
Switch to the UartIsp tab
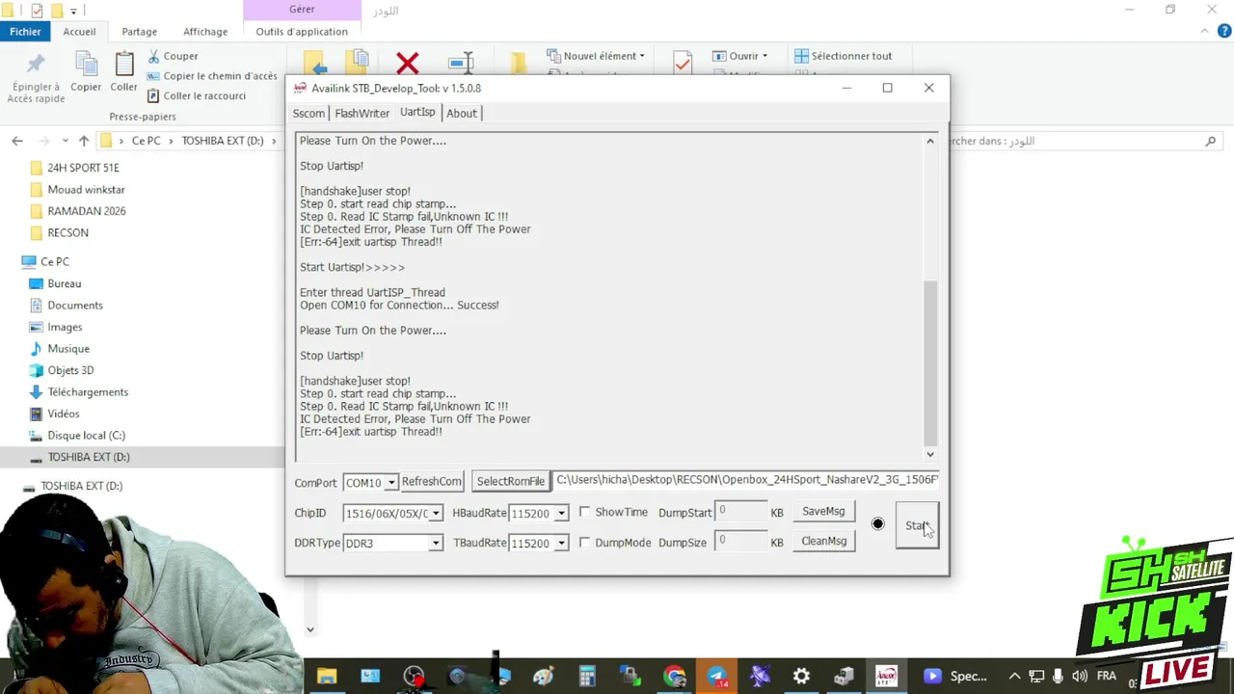click(x=417, y=113)
